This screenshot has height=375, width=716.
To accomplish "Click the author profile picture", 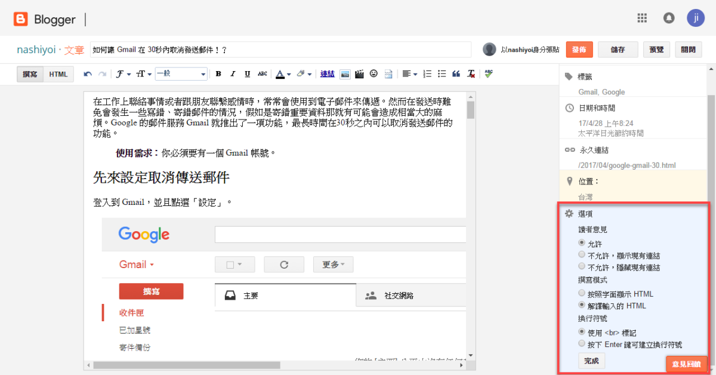I will pyautogui.click(x=489, y=50).
